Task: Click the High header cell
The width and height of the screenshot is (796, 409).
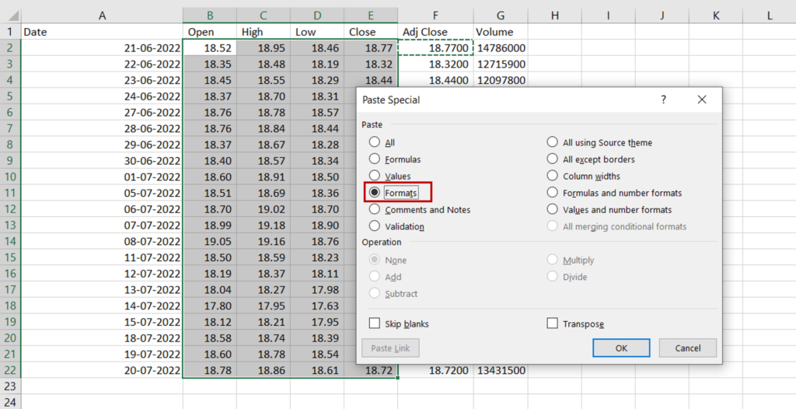Action: 264,32
